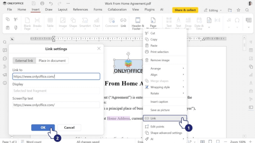Switch to Place in document tab

pyautogui.click(x=52, y=61)
